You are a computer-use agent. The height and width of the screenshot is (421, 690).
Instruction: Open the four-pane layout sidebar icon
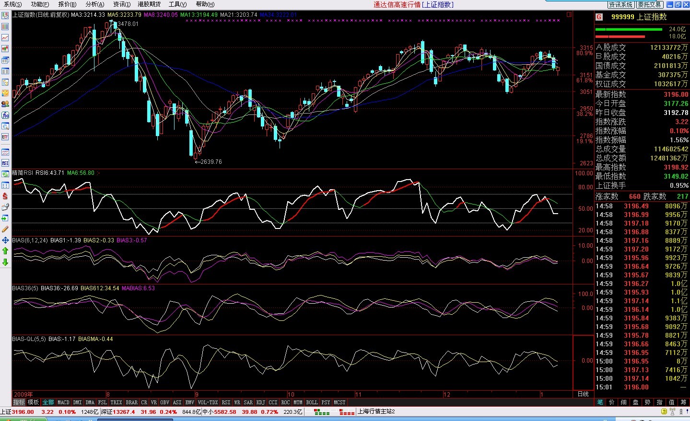[5, 185]
